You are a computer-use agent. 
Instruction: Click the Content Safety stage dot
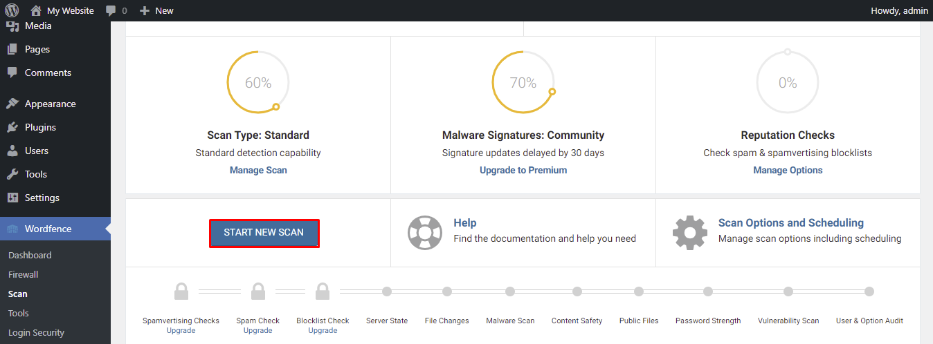[577, 292]
